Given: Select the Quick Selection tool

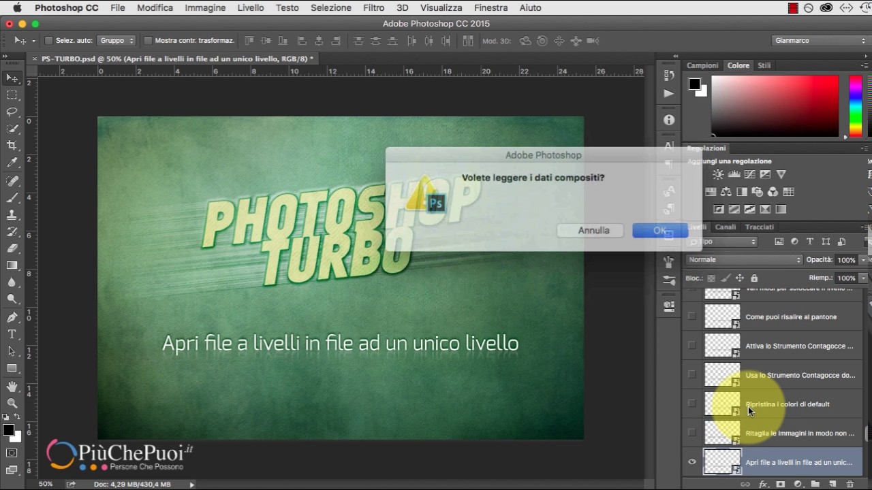Looking at the screenshot, I should coord(12,129).
